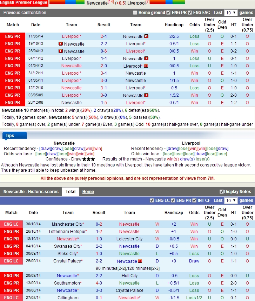Screen dimensions: 255x301
Task: Click Liverpool* home team in 31/12/11 row
Action: point(72,73)
